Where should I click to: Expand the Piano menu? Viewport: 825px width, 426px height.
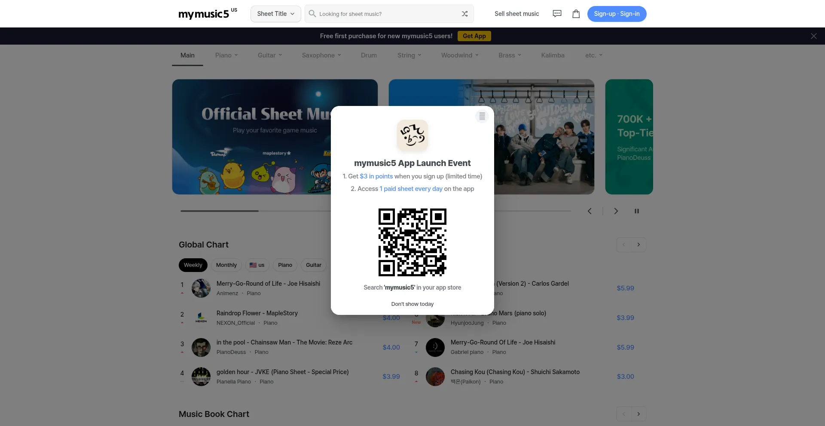pyautogui.click(x=226, y=55)
